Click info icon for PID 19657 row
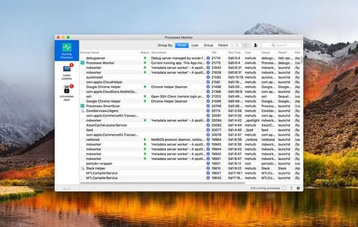This screenshot has height=227, width=358. point(208,173)
